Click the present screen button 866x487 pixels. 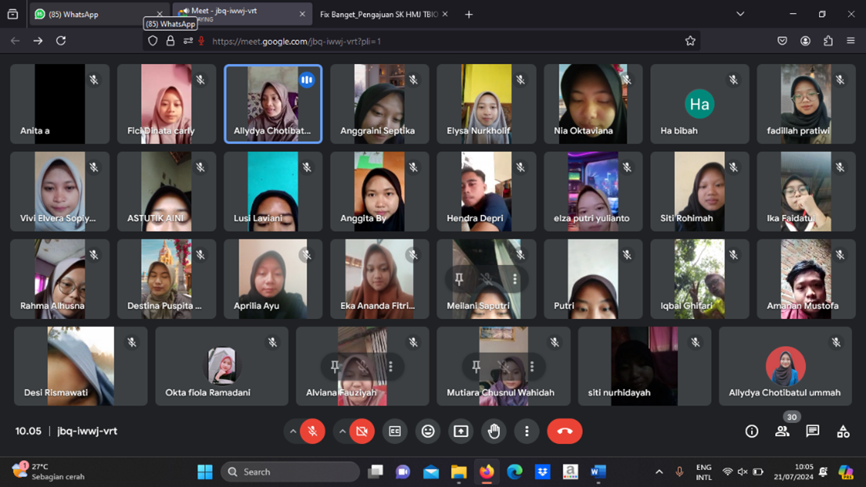[461, 431]
